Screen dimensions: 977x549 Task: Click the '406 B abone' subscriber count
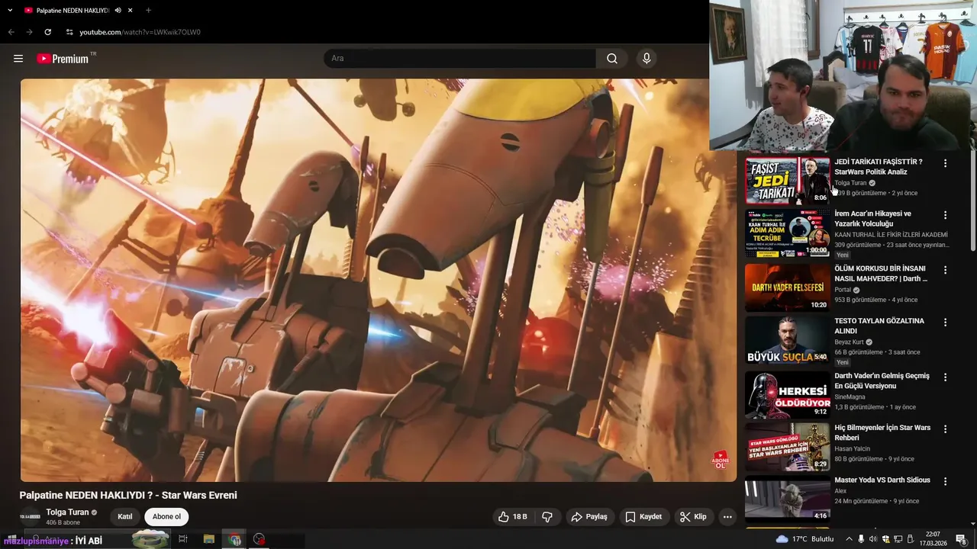pyautogui.click(x=63, y=523)
